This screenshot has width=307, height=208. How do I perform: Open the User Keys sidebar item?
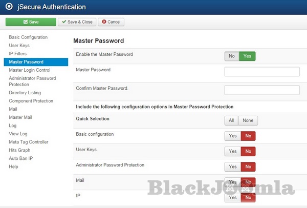click(19, 46)
